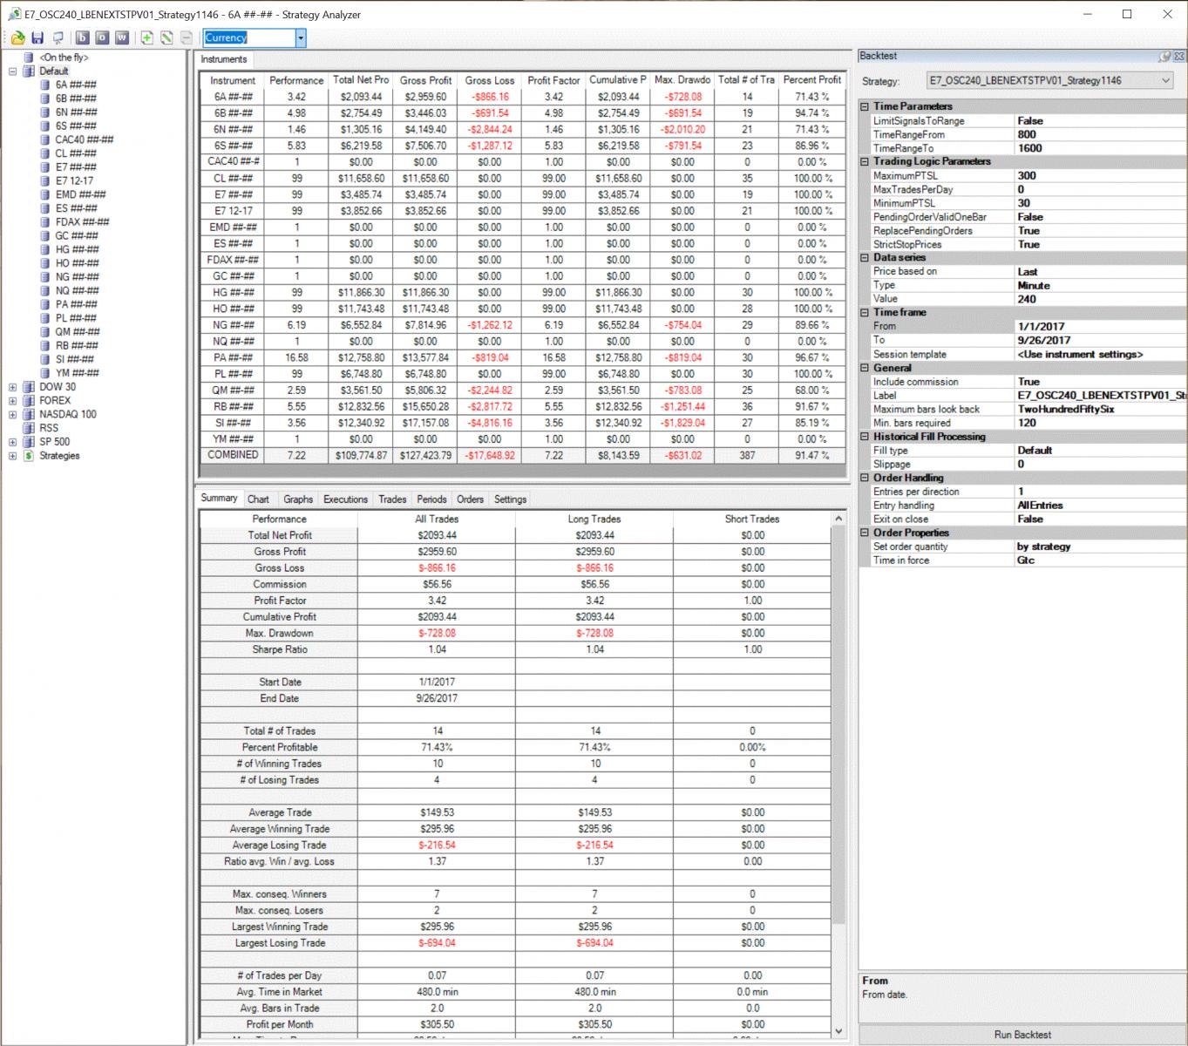Image resolution: width=1188 pixels, height=1046 pixels.
Task: Switch to the Chart tab
Action: 258,499
